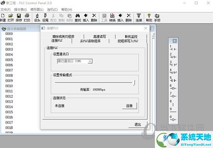This screenshot has height=148, width=213.
Task: Select instruction row 0000
Action: 9,34
